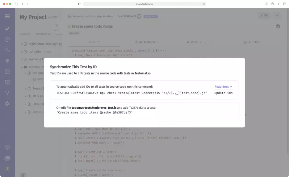The image size is (289, 177).
Task: Open the layers stack sidebar icon
Action: tap(7, 61)
